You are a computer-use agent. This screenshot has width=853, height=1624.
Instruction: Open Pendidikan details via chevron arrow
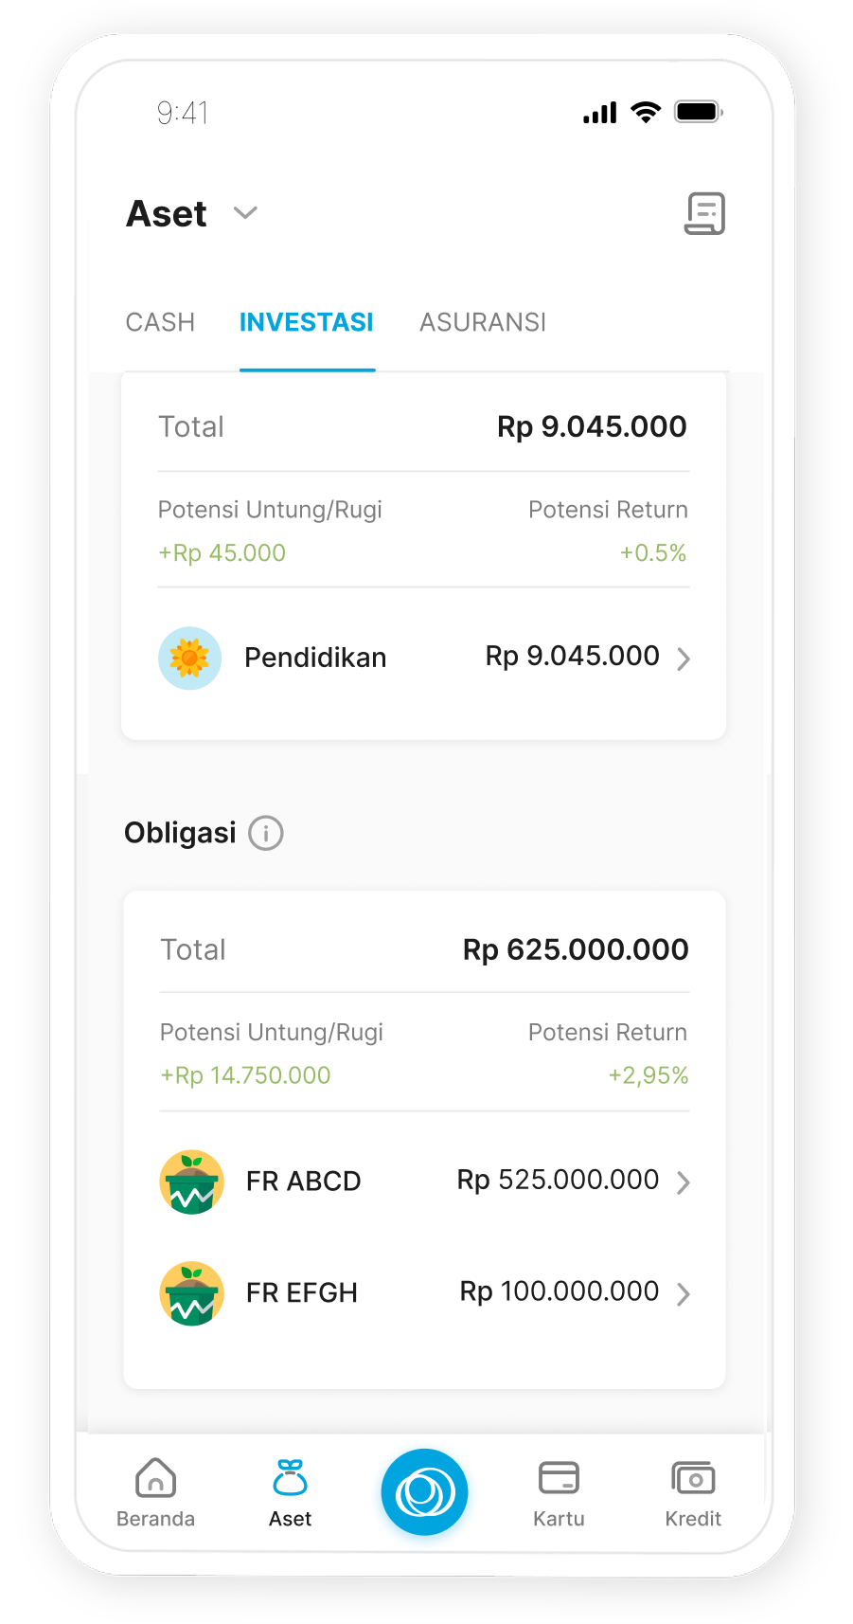click(684, 659)
